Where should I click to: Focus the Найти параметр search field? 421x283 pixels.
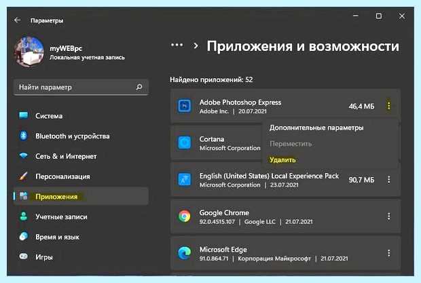pyautogui.click(x=81, y=87)
